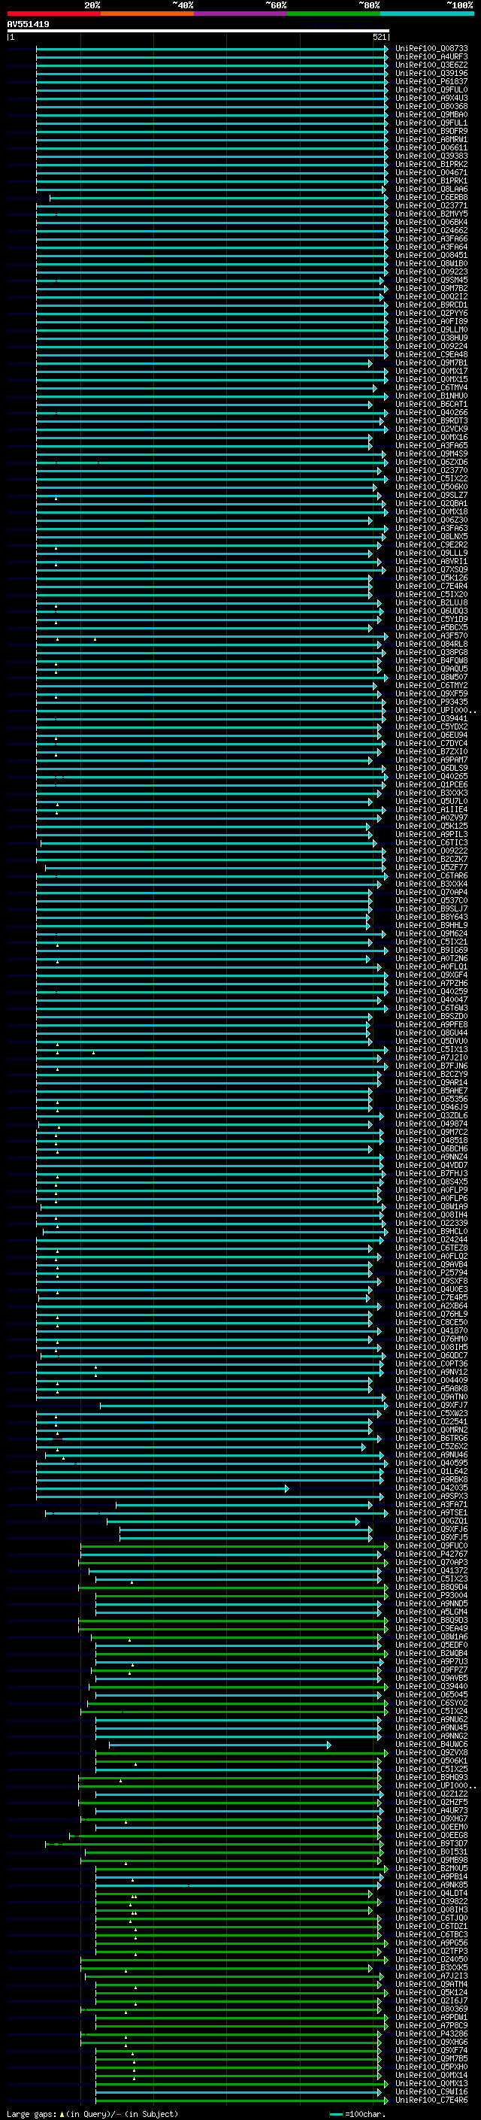Click the query end position 521
Screen dimensions: 481x2120
379,37
